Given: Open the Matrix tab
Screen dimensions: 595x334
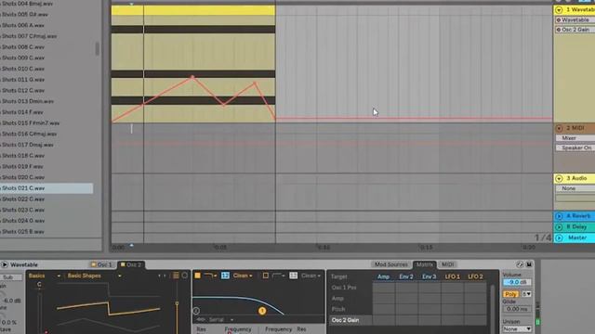Looking at the screenshot, I should click(424, 264).
